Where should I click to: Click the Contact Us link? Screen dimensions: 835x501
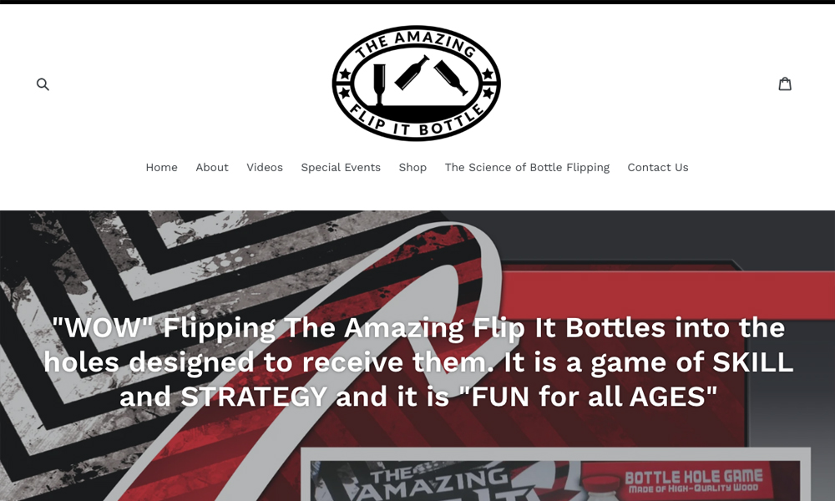658,167
